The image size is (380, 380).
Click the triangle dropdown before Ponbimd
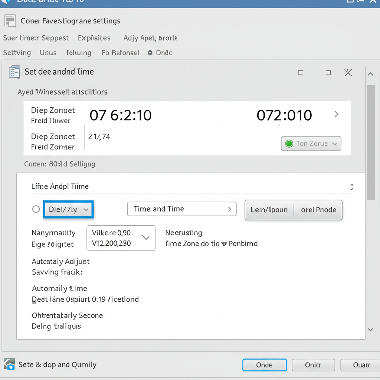coord(224,244)
